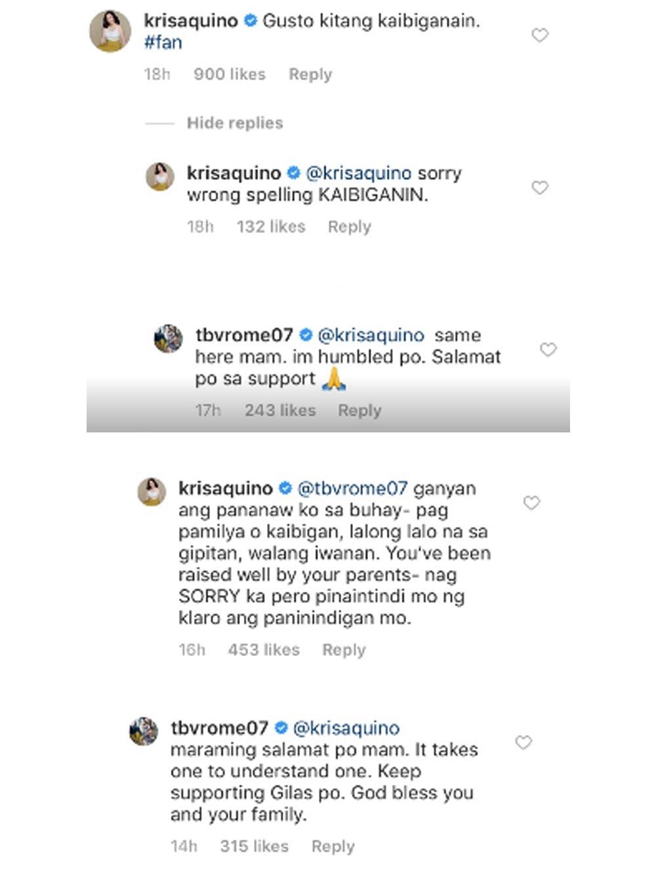Reply to the comment with 243 likes
Viewport: 656px width, 870px height.
pos(359,410)
